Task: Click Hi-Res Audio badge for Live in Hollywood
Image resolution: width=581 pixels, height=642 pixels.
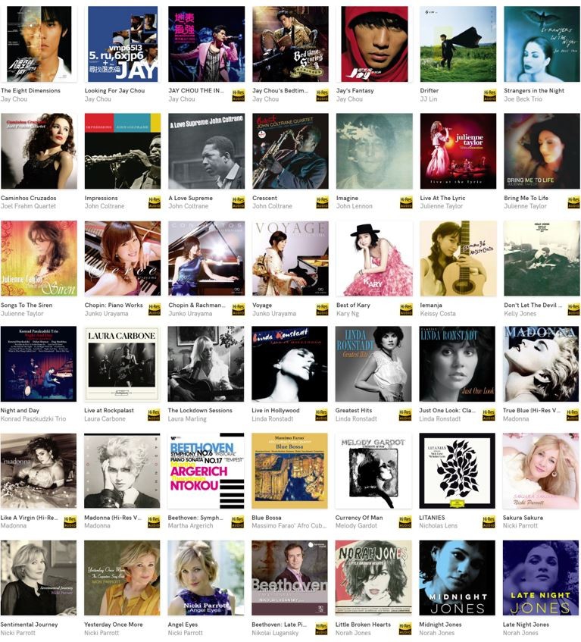Action: 322,415
